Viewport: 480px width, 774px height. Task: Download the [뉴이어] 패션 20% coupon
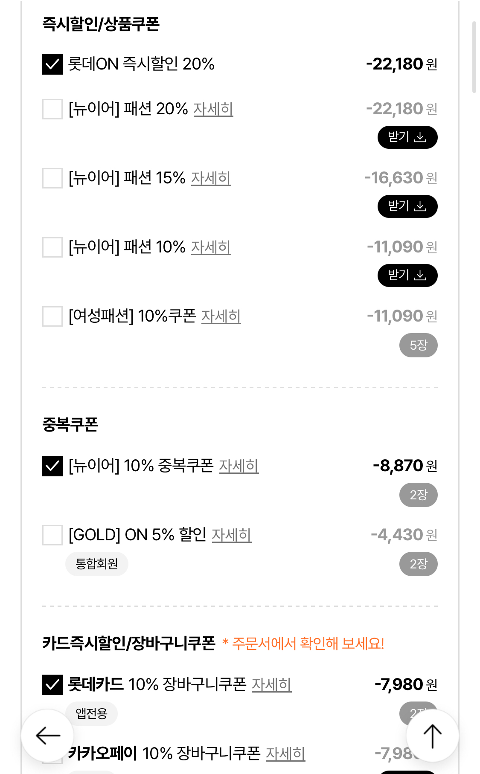pyautogui.click(x=407, y=137)
